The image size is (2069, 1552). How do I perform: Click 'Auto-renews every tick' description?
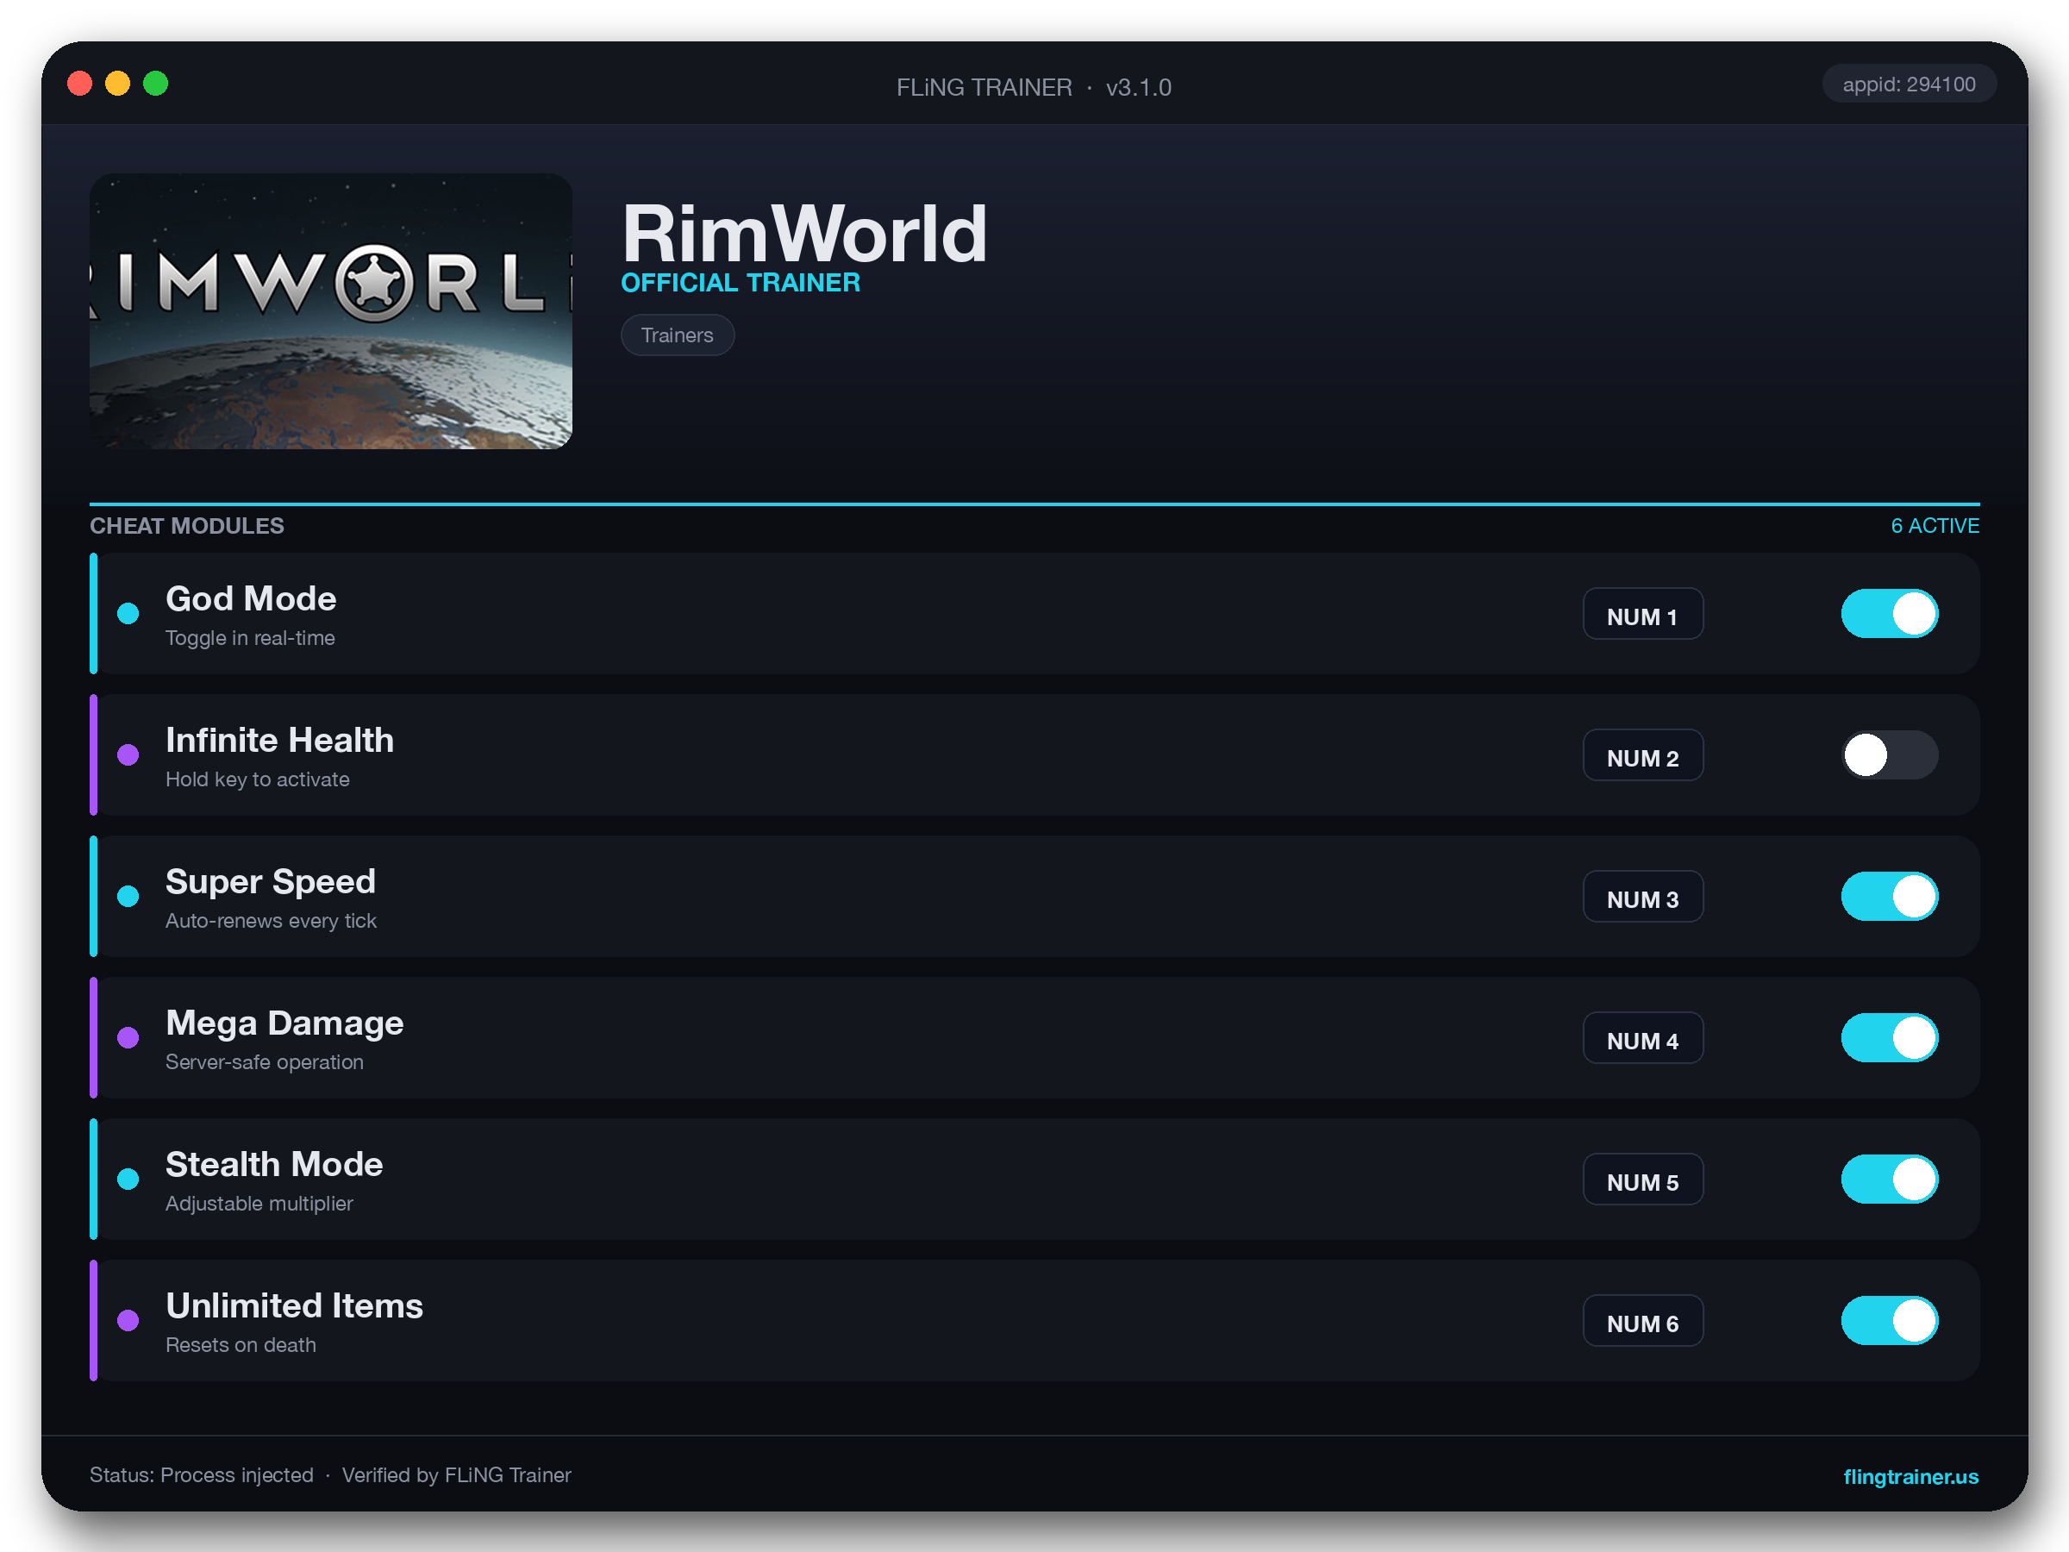[x=272, y=921]
